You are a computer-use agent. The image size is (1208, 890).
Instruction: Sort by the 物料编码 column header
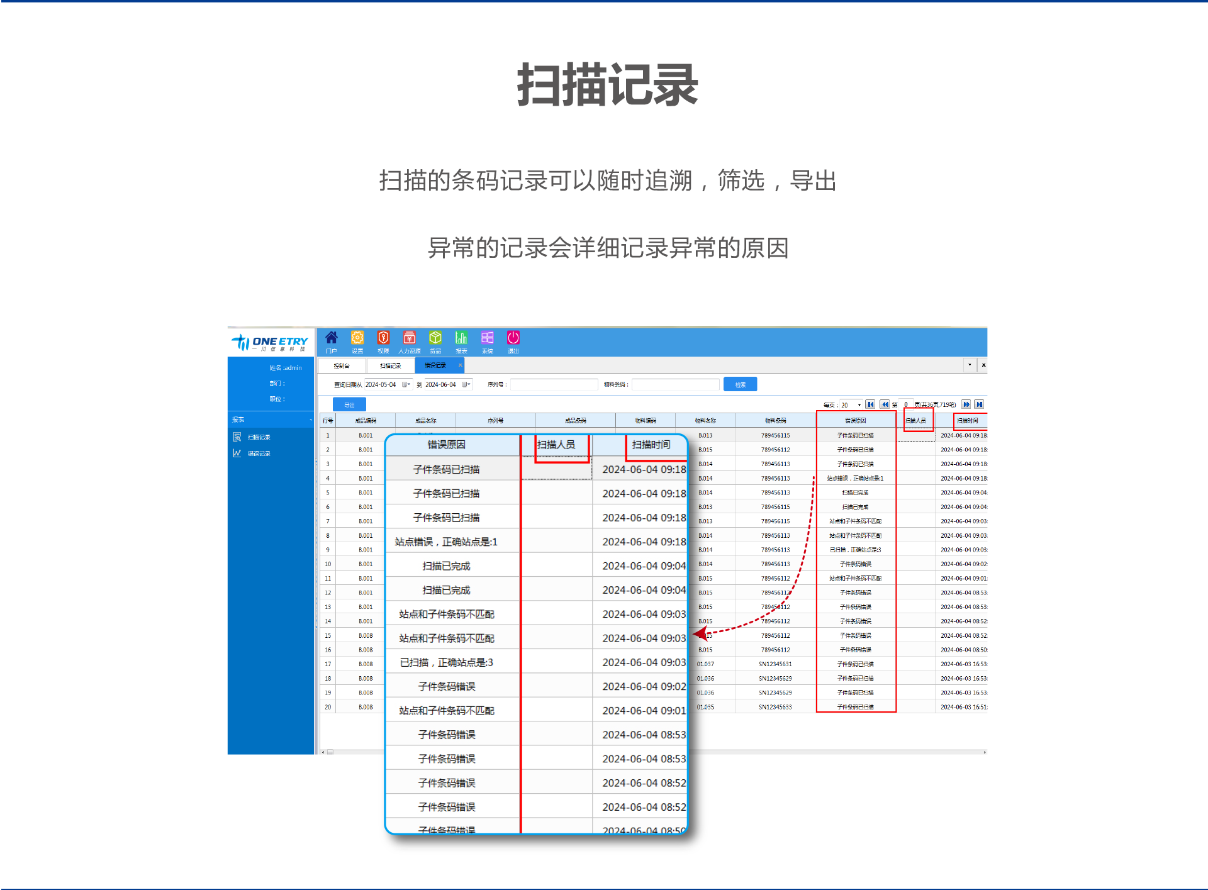click(646, 420)
